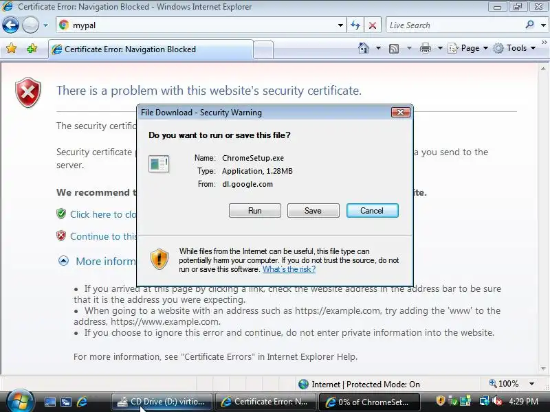Click Save to download ChromeSetup.exe
The height and width of the screenshot is (412, 550).
[313, 211]
